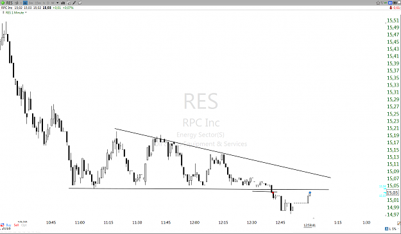Screen dimensions: 401x234
Task: Switch to the hourly h timeframe
Action: 44,3
